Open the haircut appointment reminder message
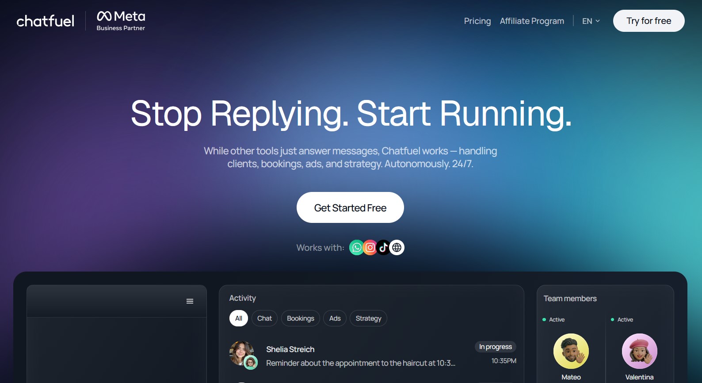The width and height of the screenshot is (702, 383). pos(361,363)
